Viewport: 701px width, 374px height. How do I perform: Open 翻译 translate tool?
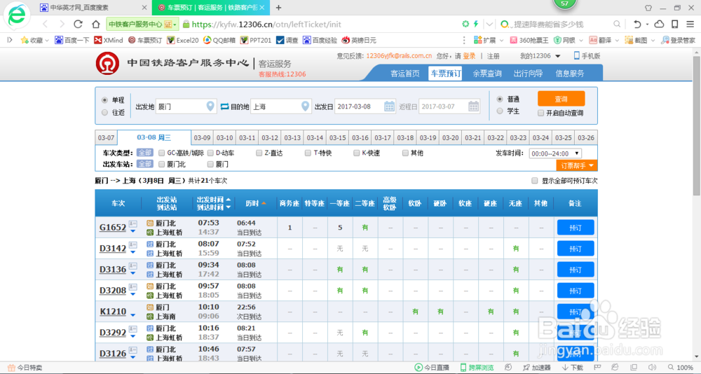604,40
